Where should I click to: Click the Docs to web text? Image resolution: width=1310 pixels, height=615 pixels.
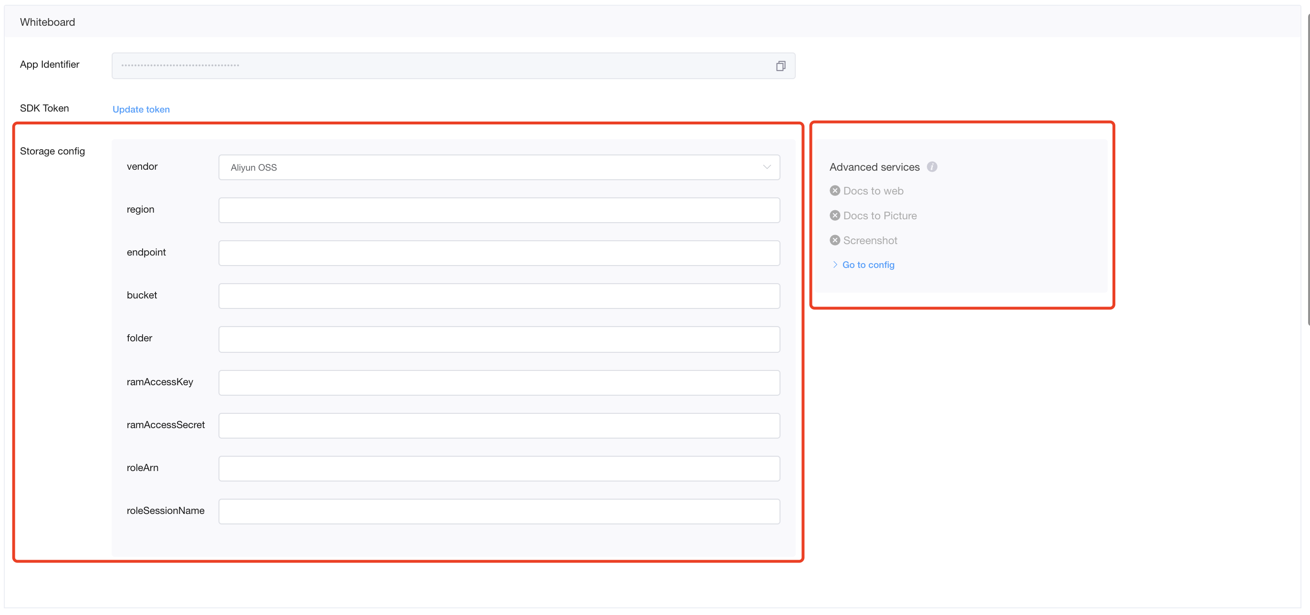click(873, 191)
